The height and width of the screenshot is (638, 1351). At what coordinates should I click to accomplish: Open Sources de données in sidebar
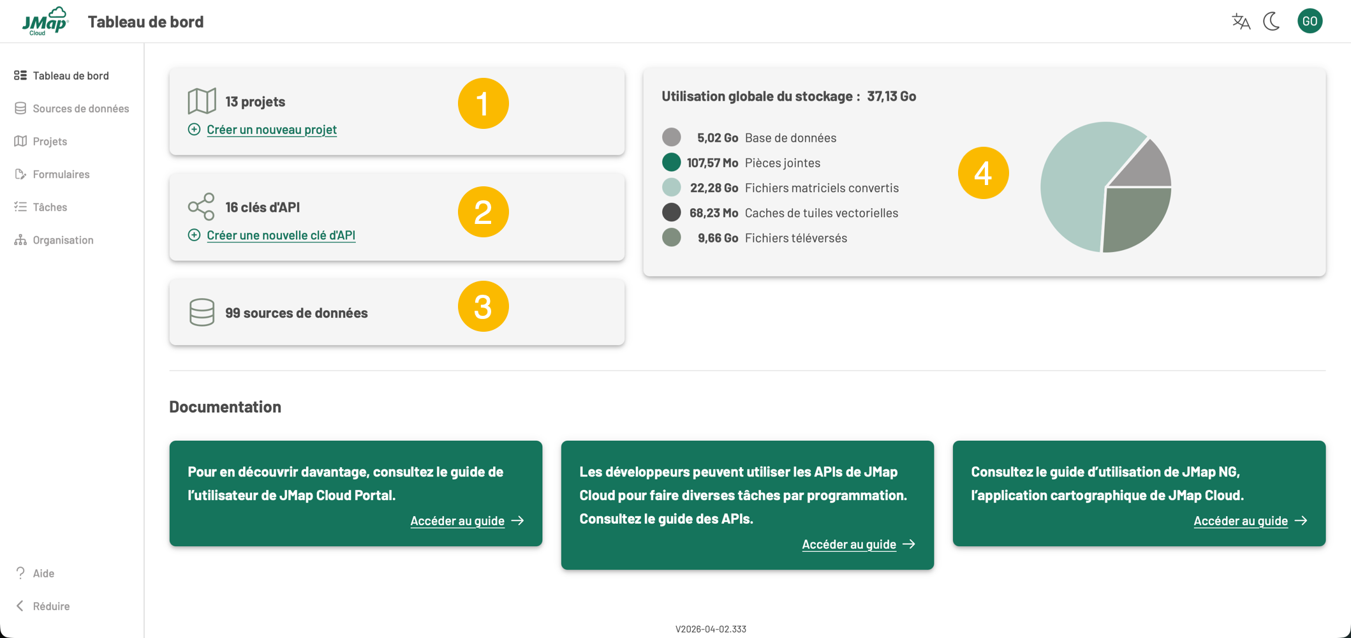[80, 108]
